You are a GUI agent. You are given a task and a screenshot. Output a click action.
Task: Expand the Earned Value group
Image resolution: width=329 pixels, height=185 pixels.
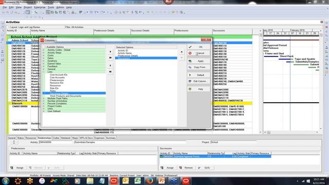(44, 64)
